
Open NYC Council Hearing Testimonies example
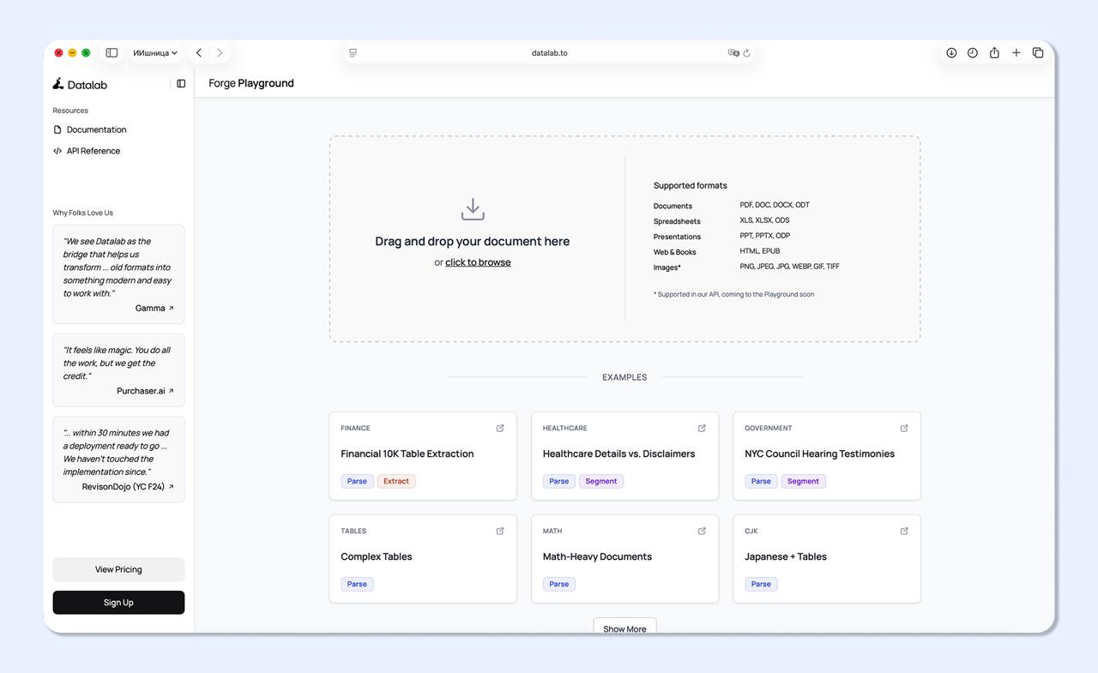(820, 454)
